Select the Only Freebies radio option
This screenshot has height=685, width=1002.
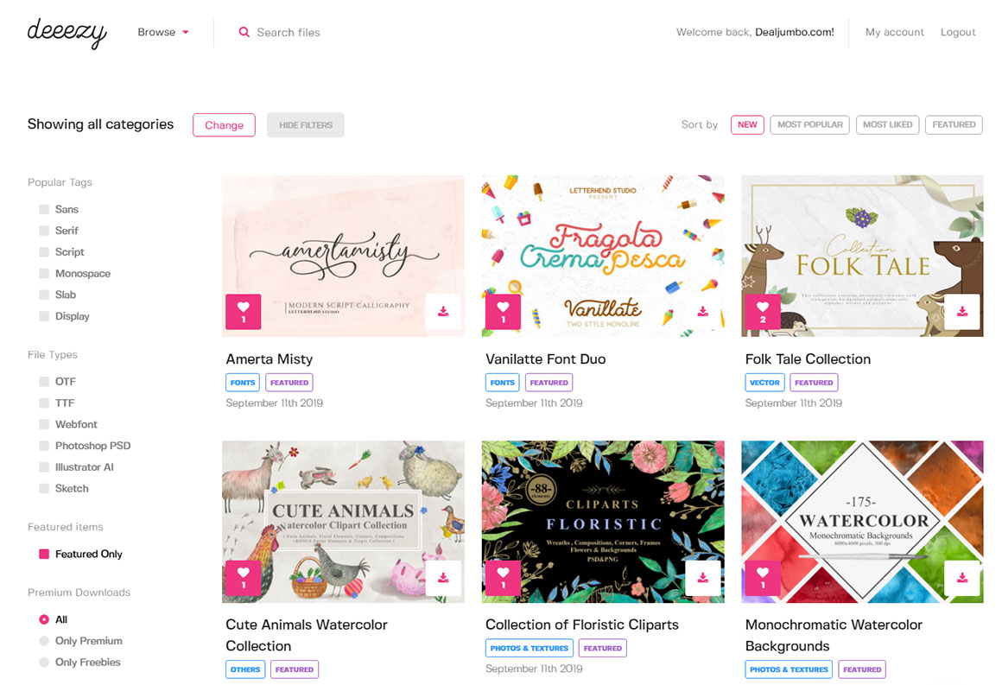point(44,662)
